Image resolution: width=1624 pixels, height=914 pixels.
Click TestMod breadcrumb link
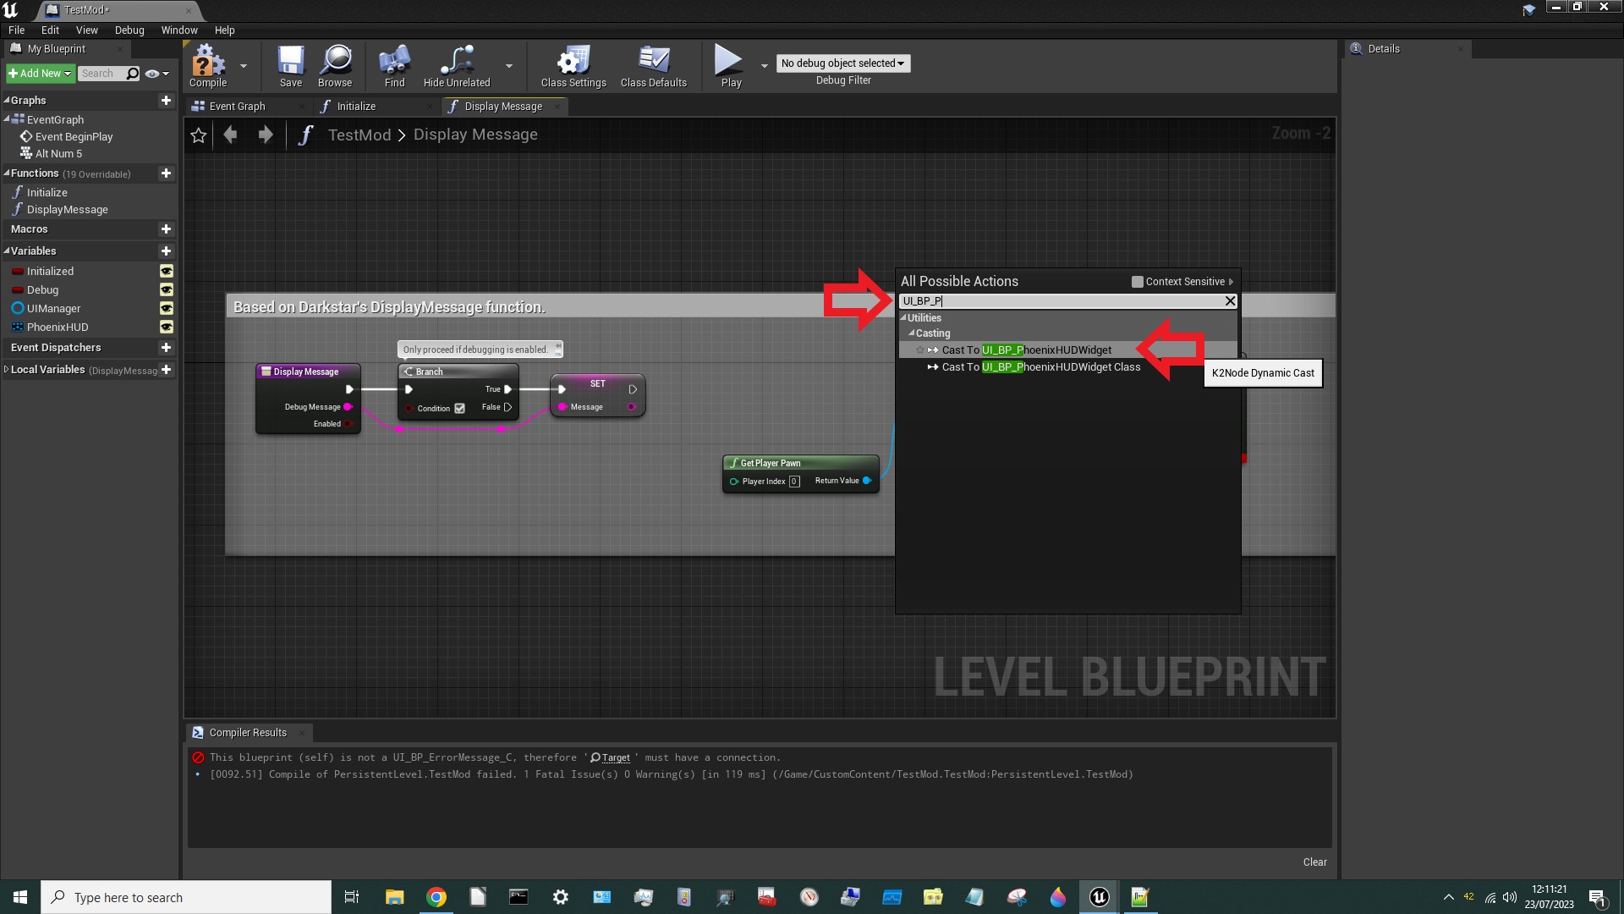[359, 135]
